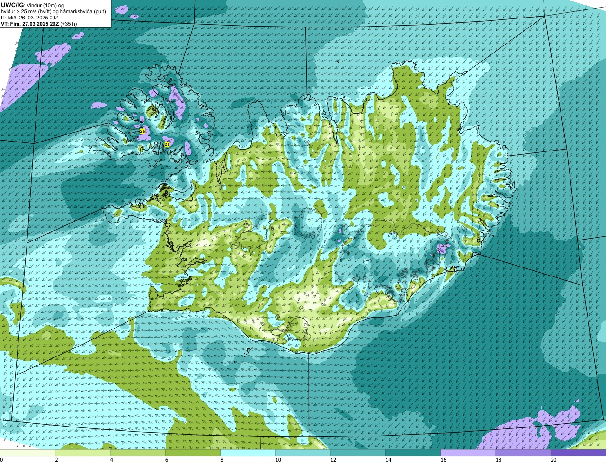Click the "8" label on the wind scale
Image resolution: width=606 pixels, height=463 pixels.
click(221, 460)
